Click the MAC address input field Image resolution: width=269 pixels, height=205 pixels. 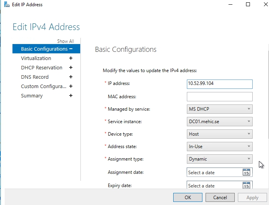coord(220,97)
